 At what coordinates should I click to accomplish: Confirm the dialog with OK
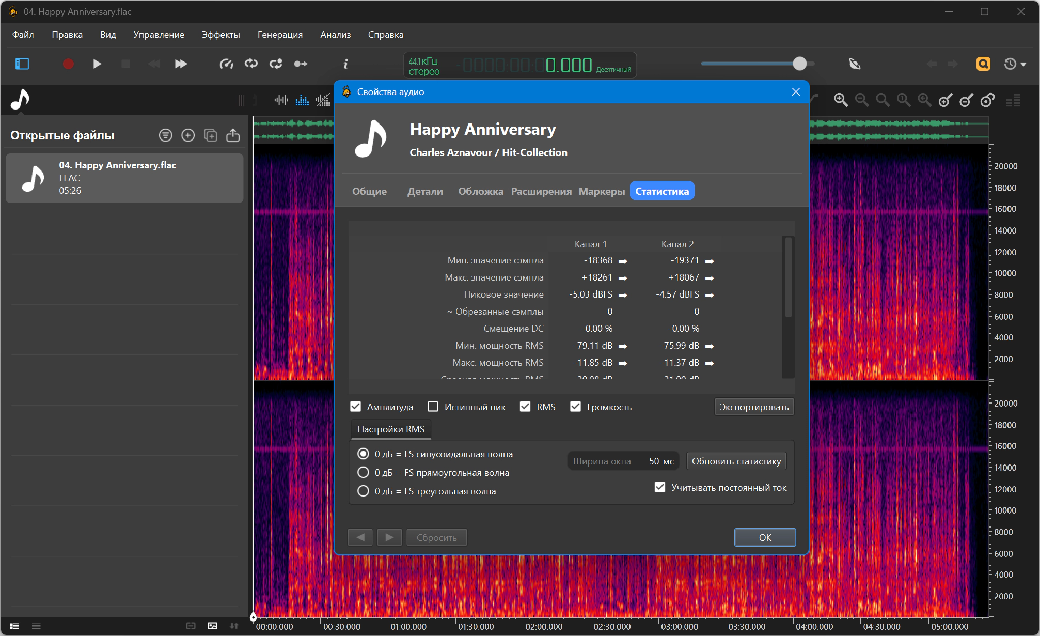click(765, 537)
